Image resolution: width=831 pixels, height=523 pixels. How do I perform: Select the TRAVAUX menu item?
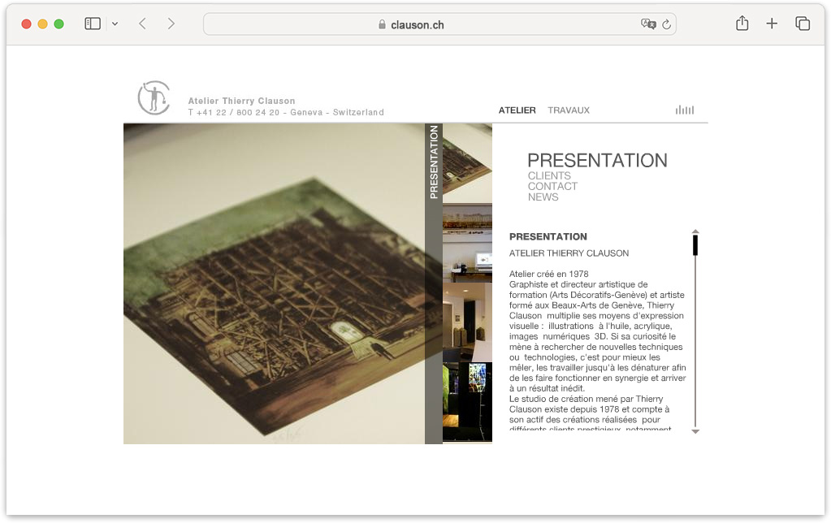tap(568, 110)
